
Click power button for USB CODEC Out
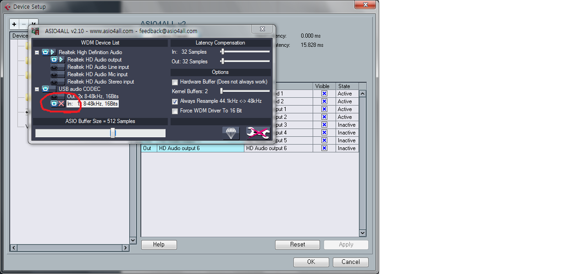point(54,96)
